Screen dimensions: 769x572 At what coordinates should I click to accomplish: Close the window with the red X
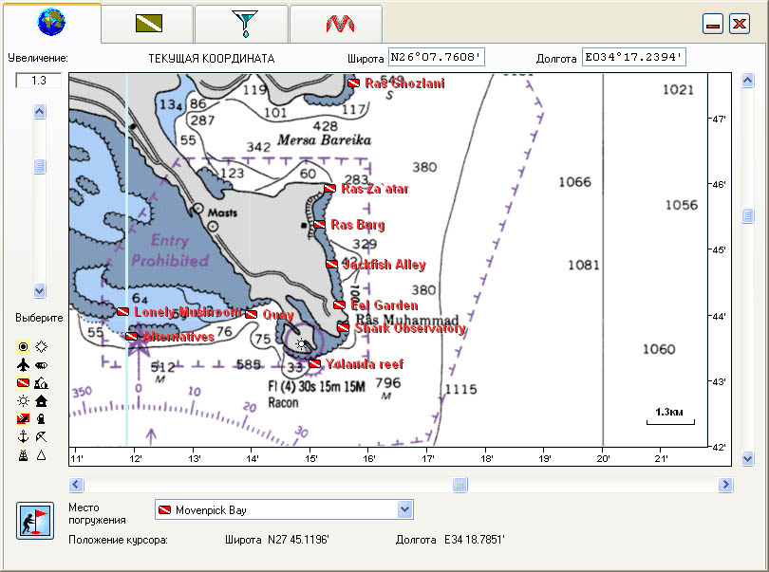pos(739,24)
